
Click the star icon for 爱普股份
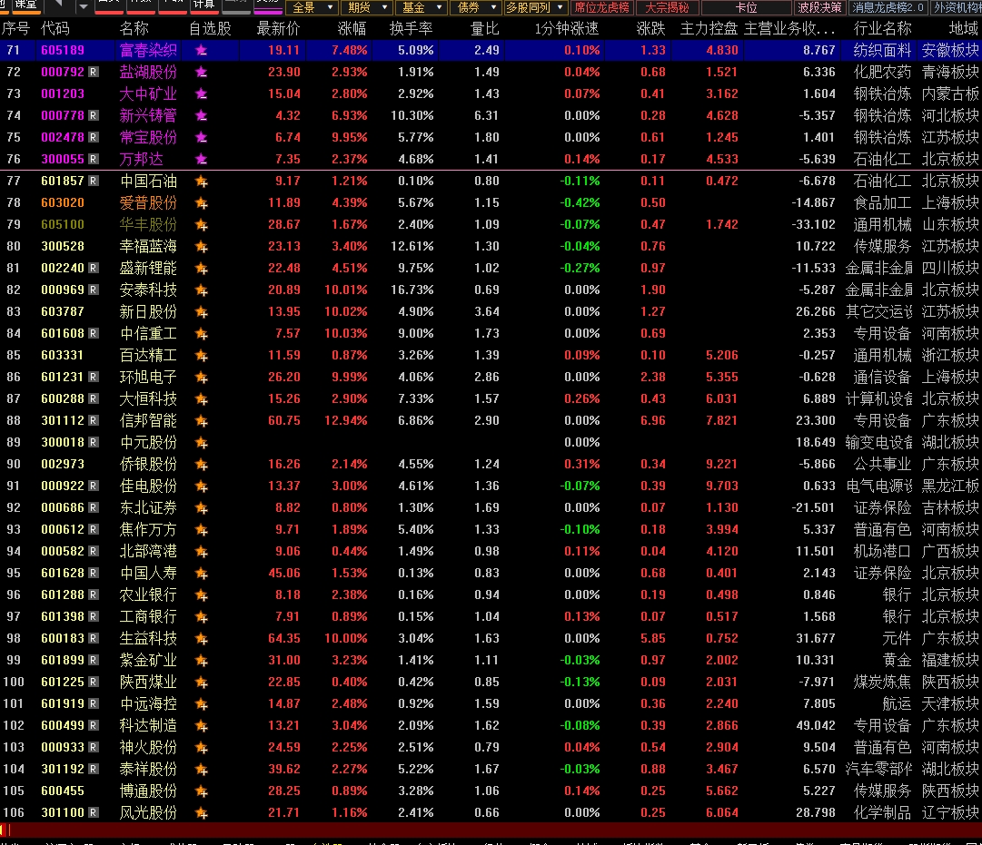201,203
